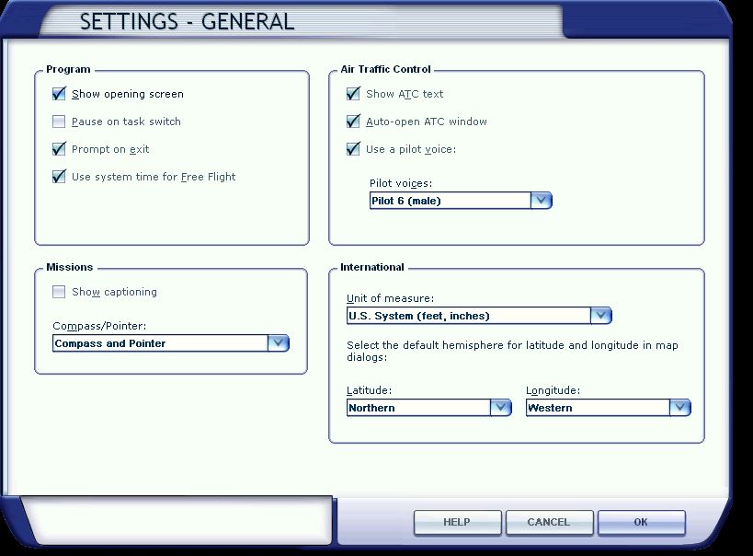753x556 pixels.
Task: Toggle Show opening screen checkbox
Action: pos(59,94)
